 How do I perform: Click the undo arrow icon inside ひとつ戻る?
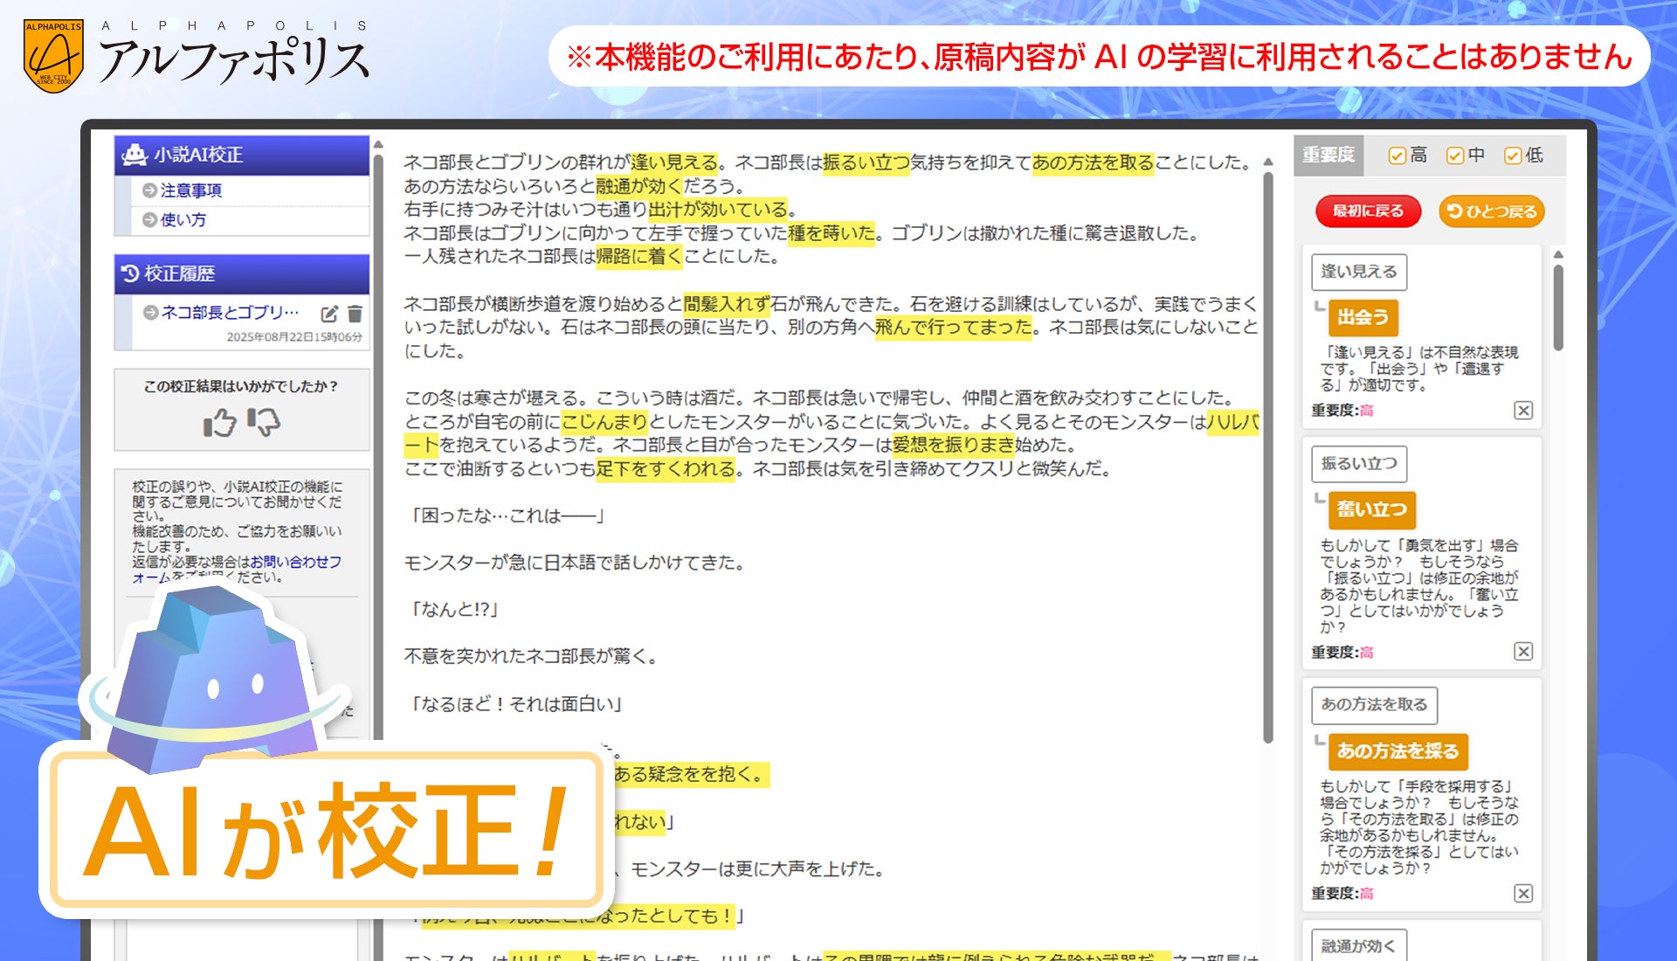(1455, 211)
